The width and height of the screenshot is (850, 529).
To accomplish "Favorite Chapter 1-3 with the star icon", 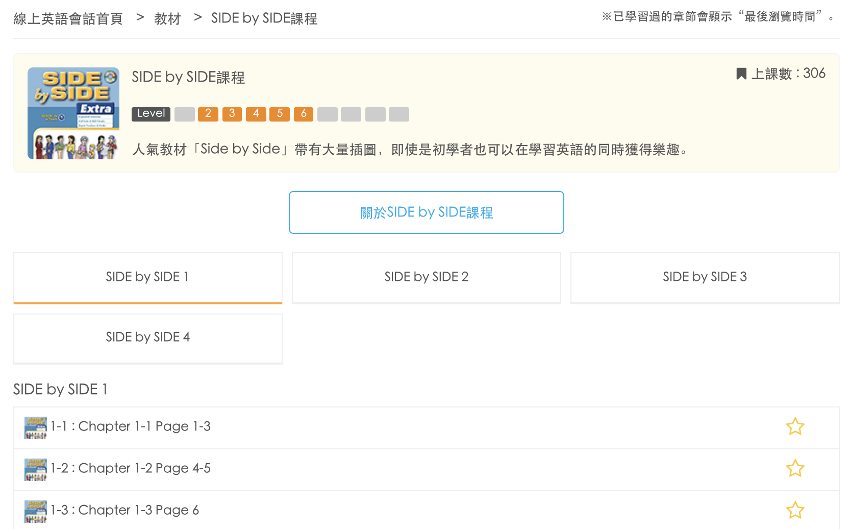I will click(x=795, y=510).
